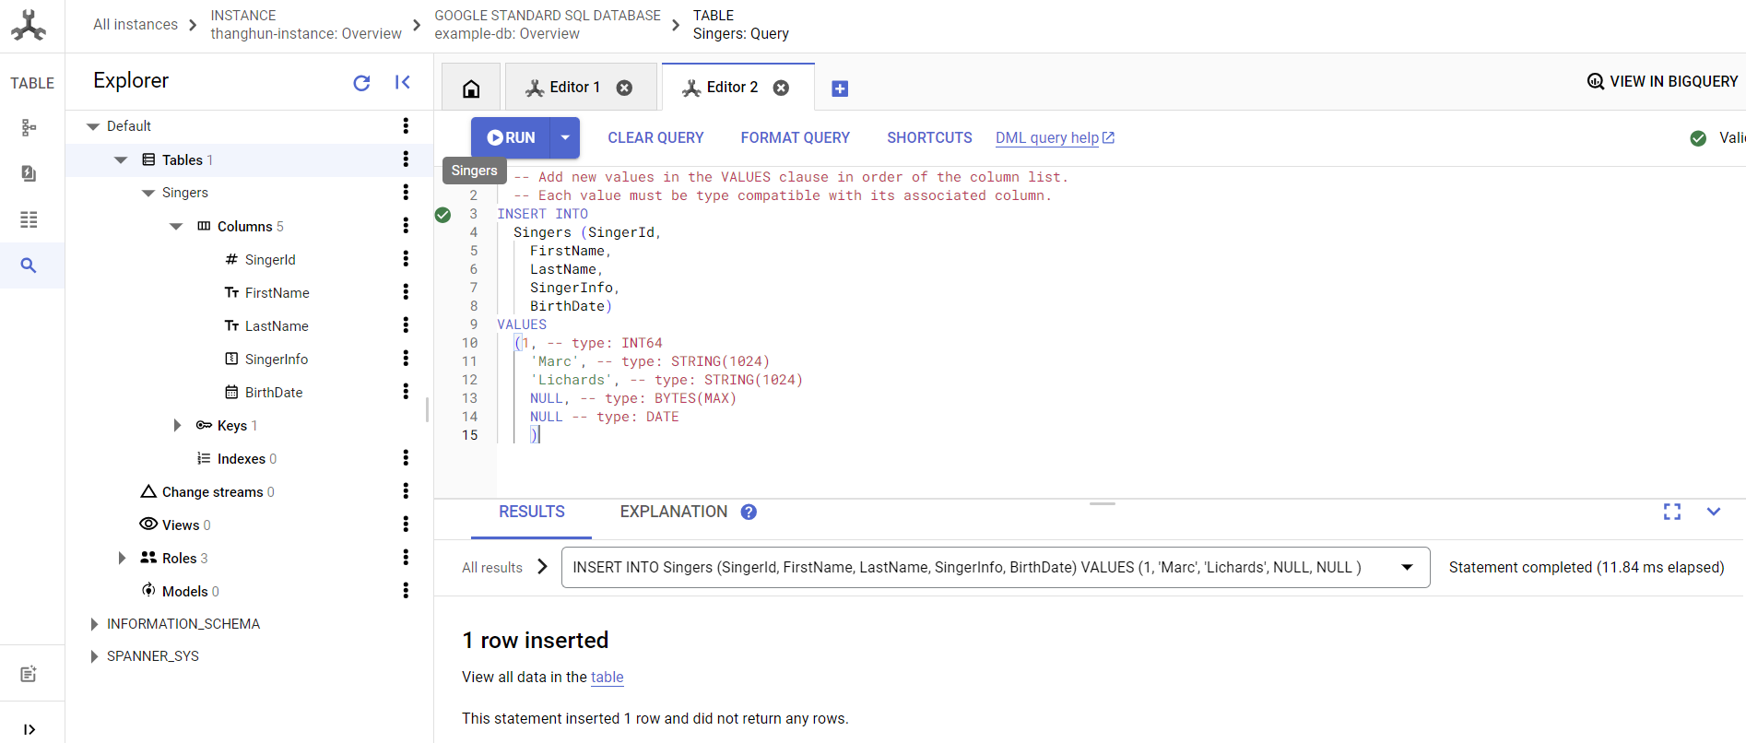Open the document sidebar icon below schema
Viewport: 1746px width, 743px height.
(29, 173)
